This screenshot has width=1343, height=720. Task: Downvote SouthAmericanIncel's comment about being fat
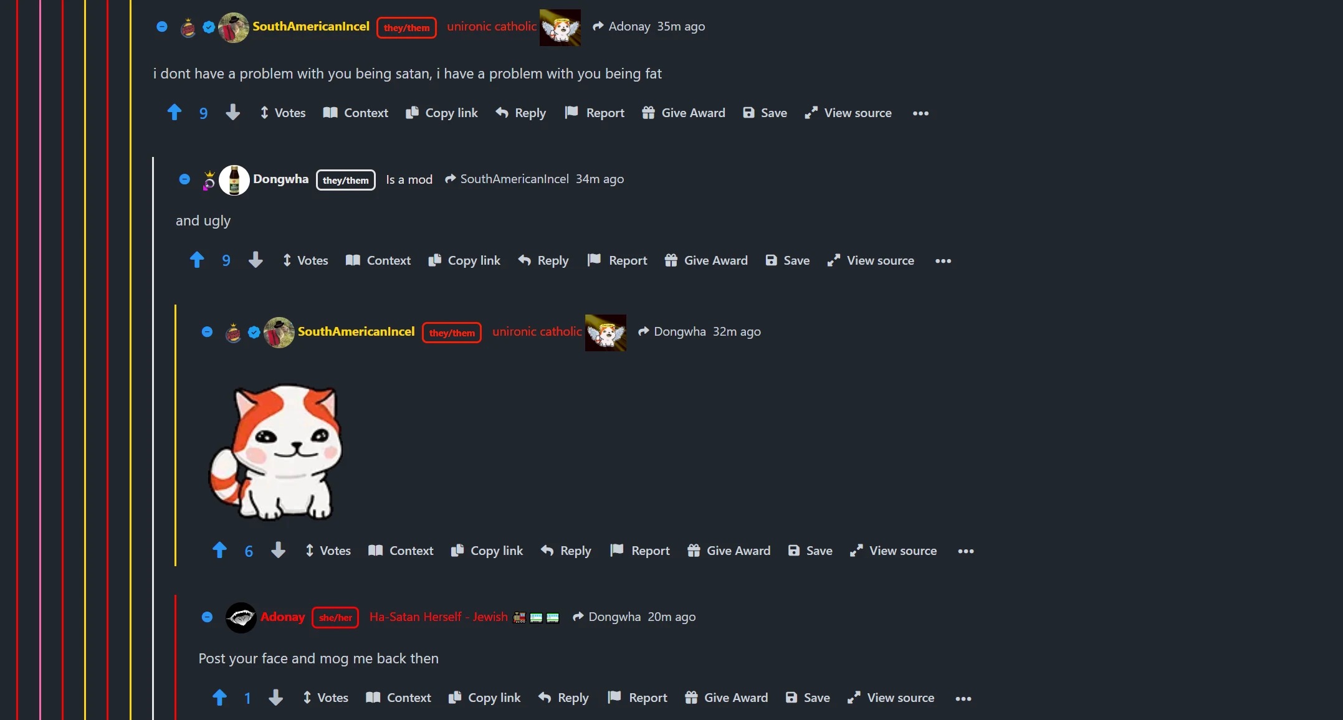point(233,112)
